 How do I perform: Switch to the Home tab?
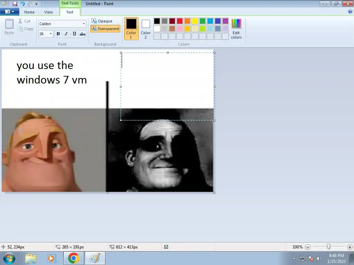(29, 12)
